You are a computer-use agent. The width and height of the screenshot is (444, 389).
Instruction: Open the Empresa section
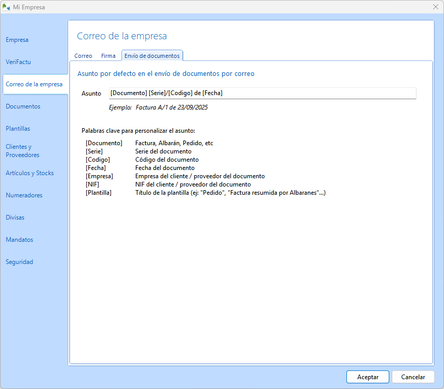tap(17, 40)
